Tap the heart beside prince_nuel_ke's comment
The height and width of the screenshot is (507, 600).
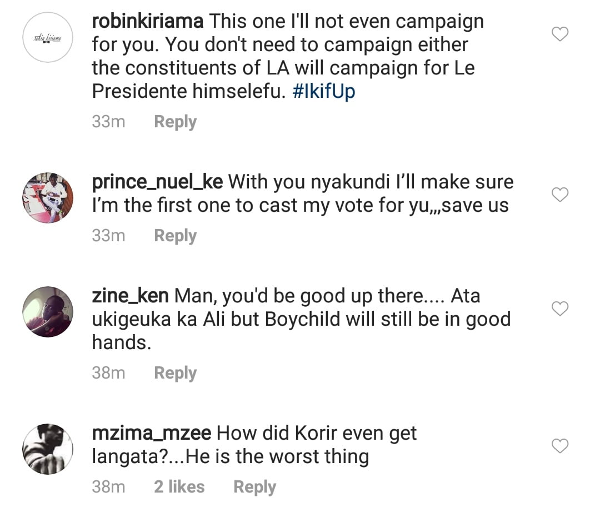(559, 195)
